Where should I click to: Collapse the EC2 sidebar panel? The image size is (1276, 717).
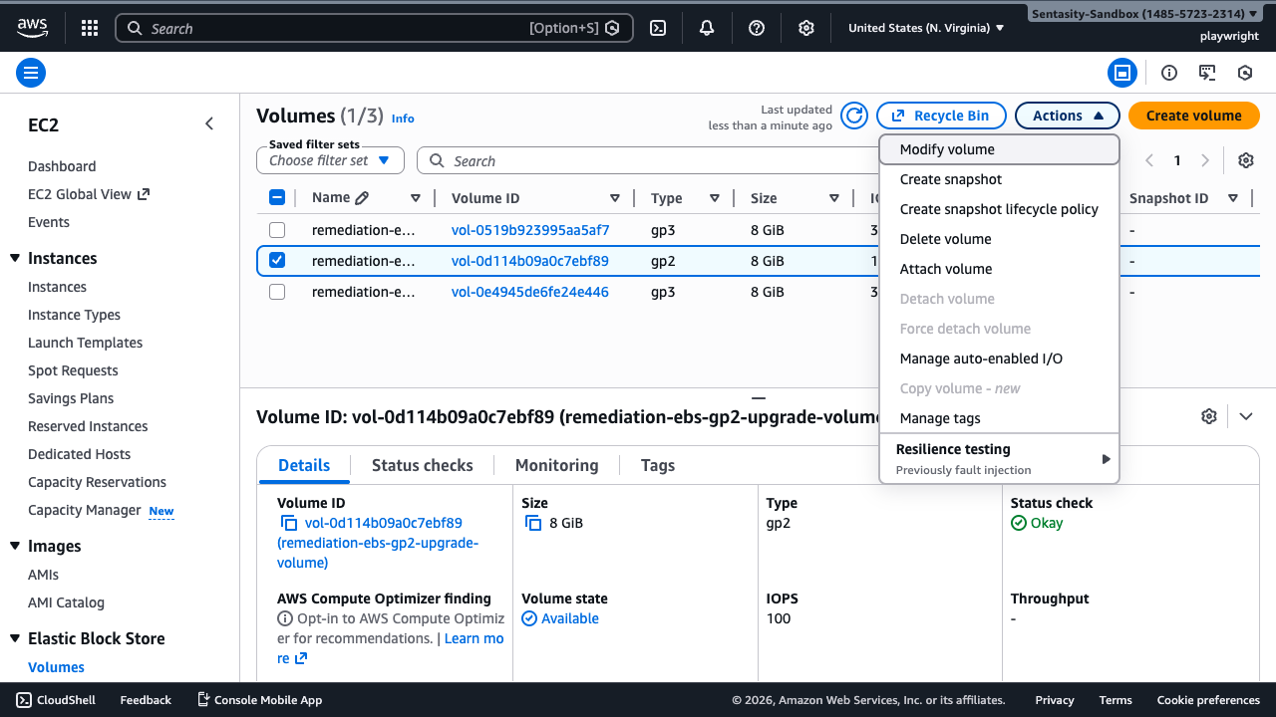[x=209, y=124]
